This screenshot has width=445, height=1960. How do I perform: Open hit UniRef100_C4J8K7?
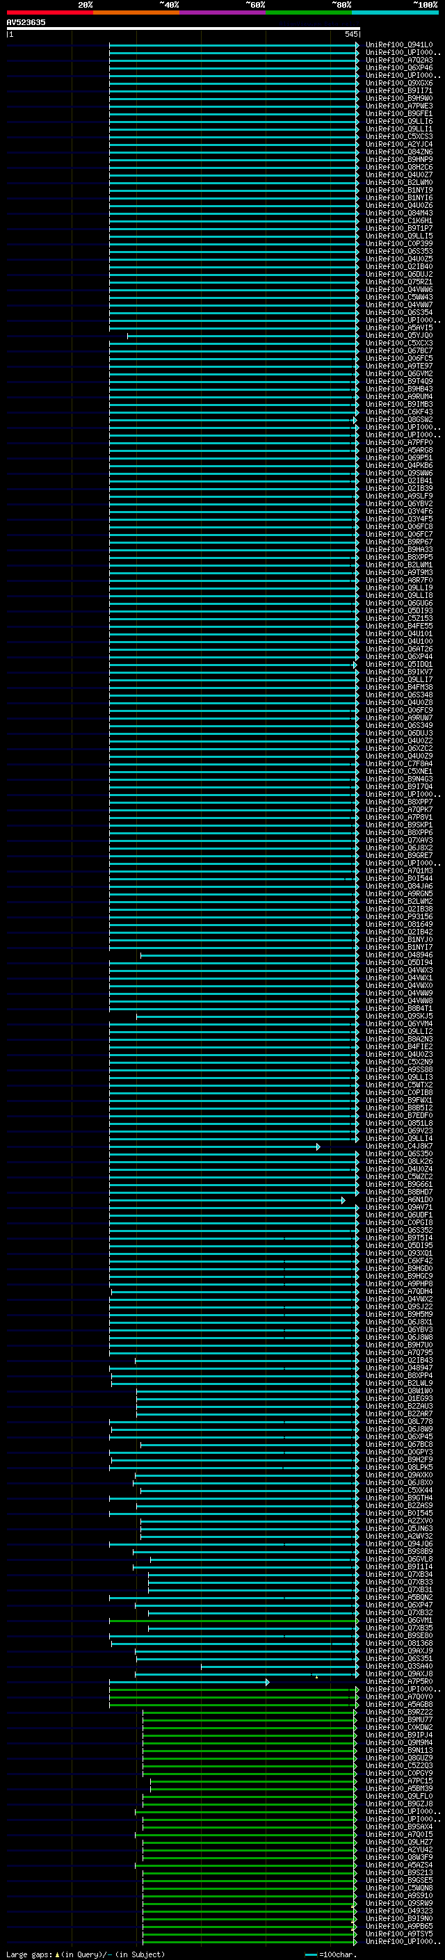pos(398,1146)
